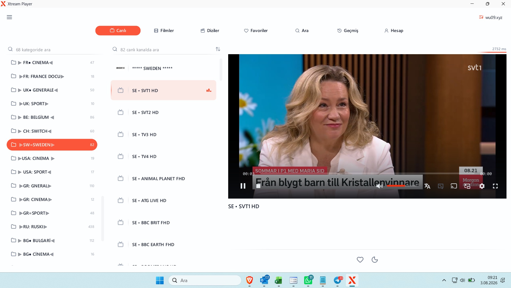Show the Geçmiş history tab
This screenshot has width=511, height=288.
348,30
